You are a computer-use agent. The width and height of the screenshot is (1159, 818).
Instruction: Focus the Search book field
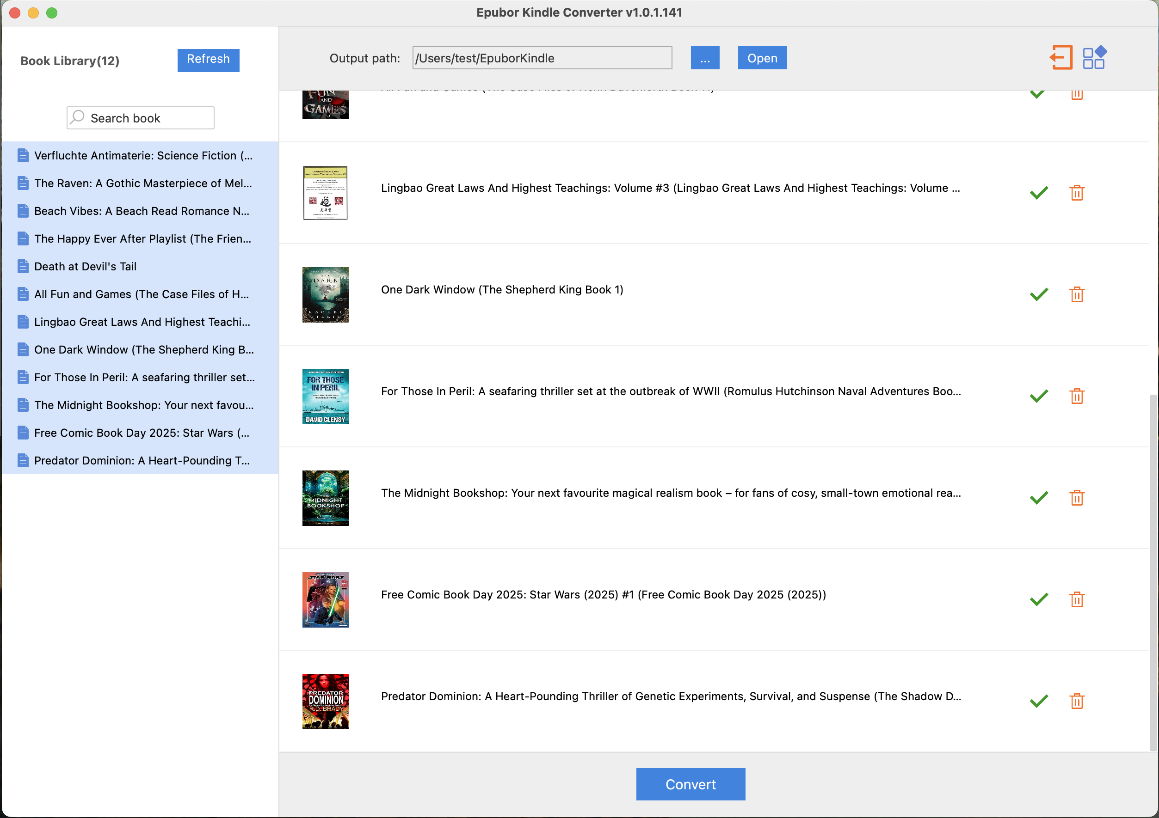pos(140,118)
